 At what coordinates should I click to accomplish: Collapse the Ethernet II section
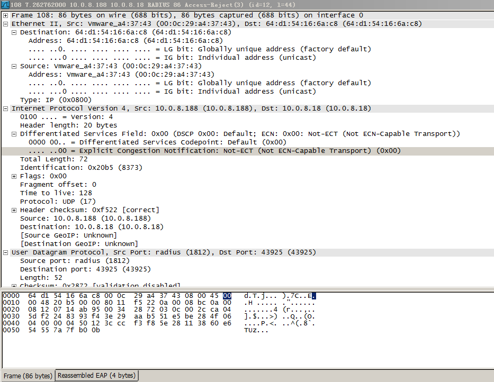(x=5, y=23)
